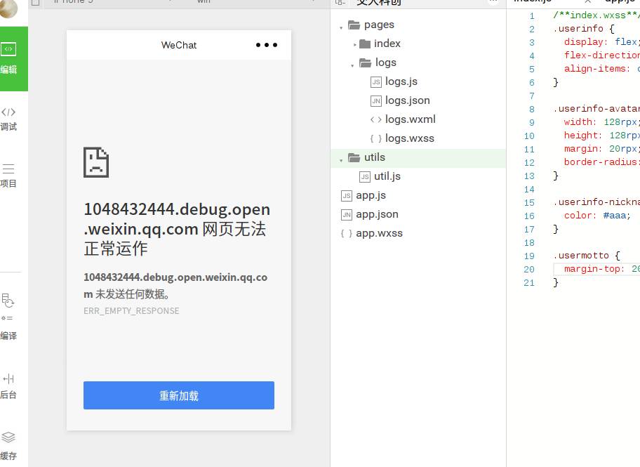Viewport: 640px width, 467px height.
Task: Collapse the pages folder arrow
Action: pos(341,27)
